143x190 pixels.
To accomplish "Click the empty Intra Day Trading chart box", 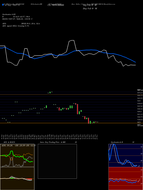I will coord(57,161).
